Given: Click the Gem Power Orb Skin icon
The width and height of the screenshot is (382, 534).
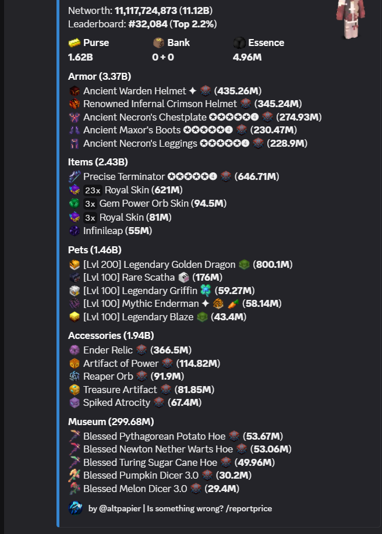Looking at the screenshot, I should click(74, 204).
